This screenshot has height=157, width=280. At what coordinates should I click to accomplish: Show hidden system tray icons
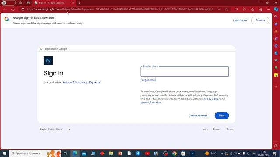[x=222, y=153]
